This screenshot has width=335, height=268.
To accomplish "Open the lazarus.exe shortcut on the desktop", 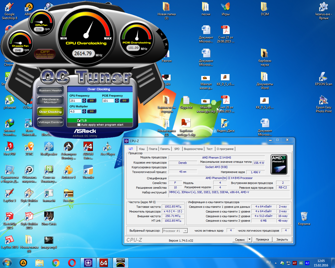I will pyautogui.click(x=323, y=11).
